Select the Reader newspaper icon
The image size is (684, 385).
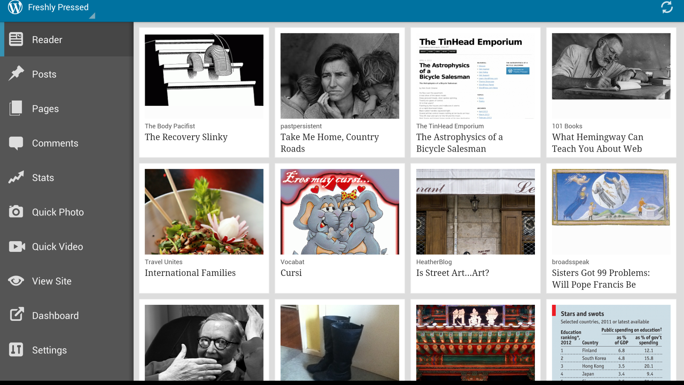pos(16,39)
